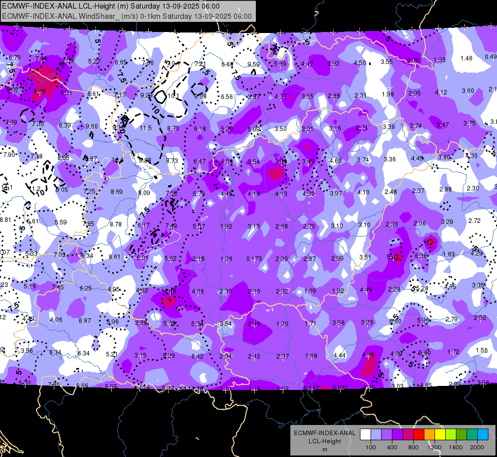The height and width of the screenshot is (457, 497).
Task: Click the orange legend swatch
Action: (x=429, y=434)
